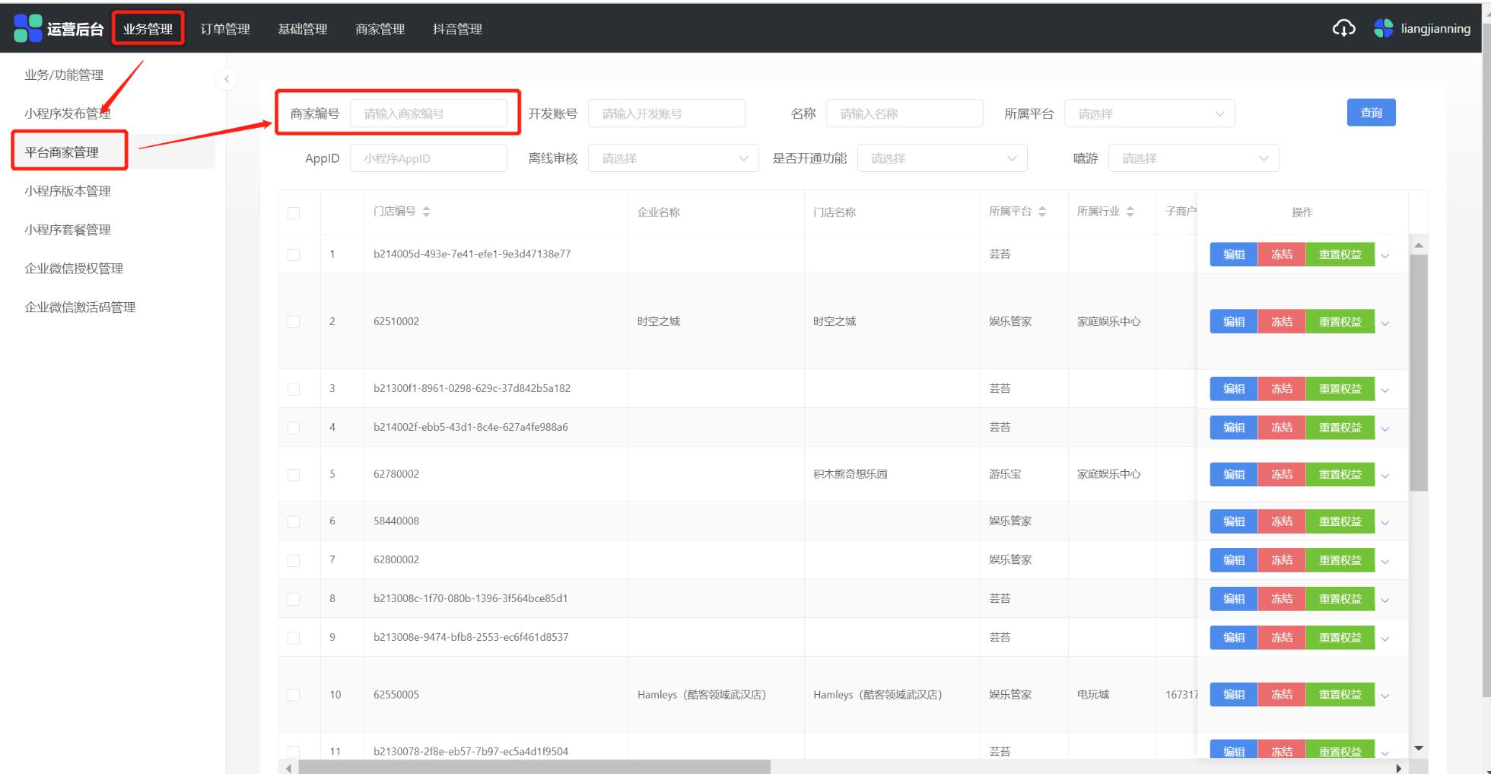This screenshot has width=1491, height=774.
Task: Click 重置权益 for row 62550005
Action: point(1340,694)
